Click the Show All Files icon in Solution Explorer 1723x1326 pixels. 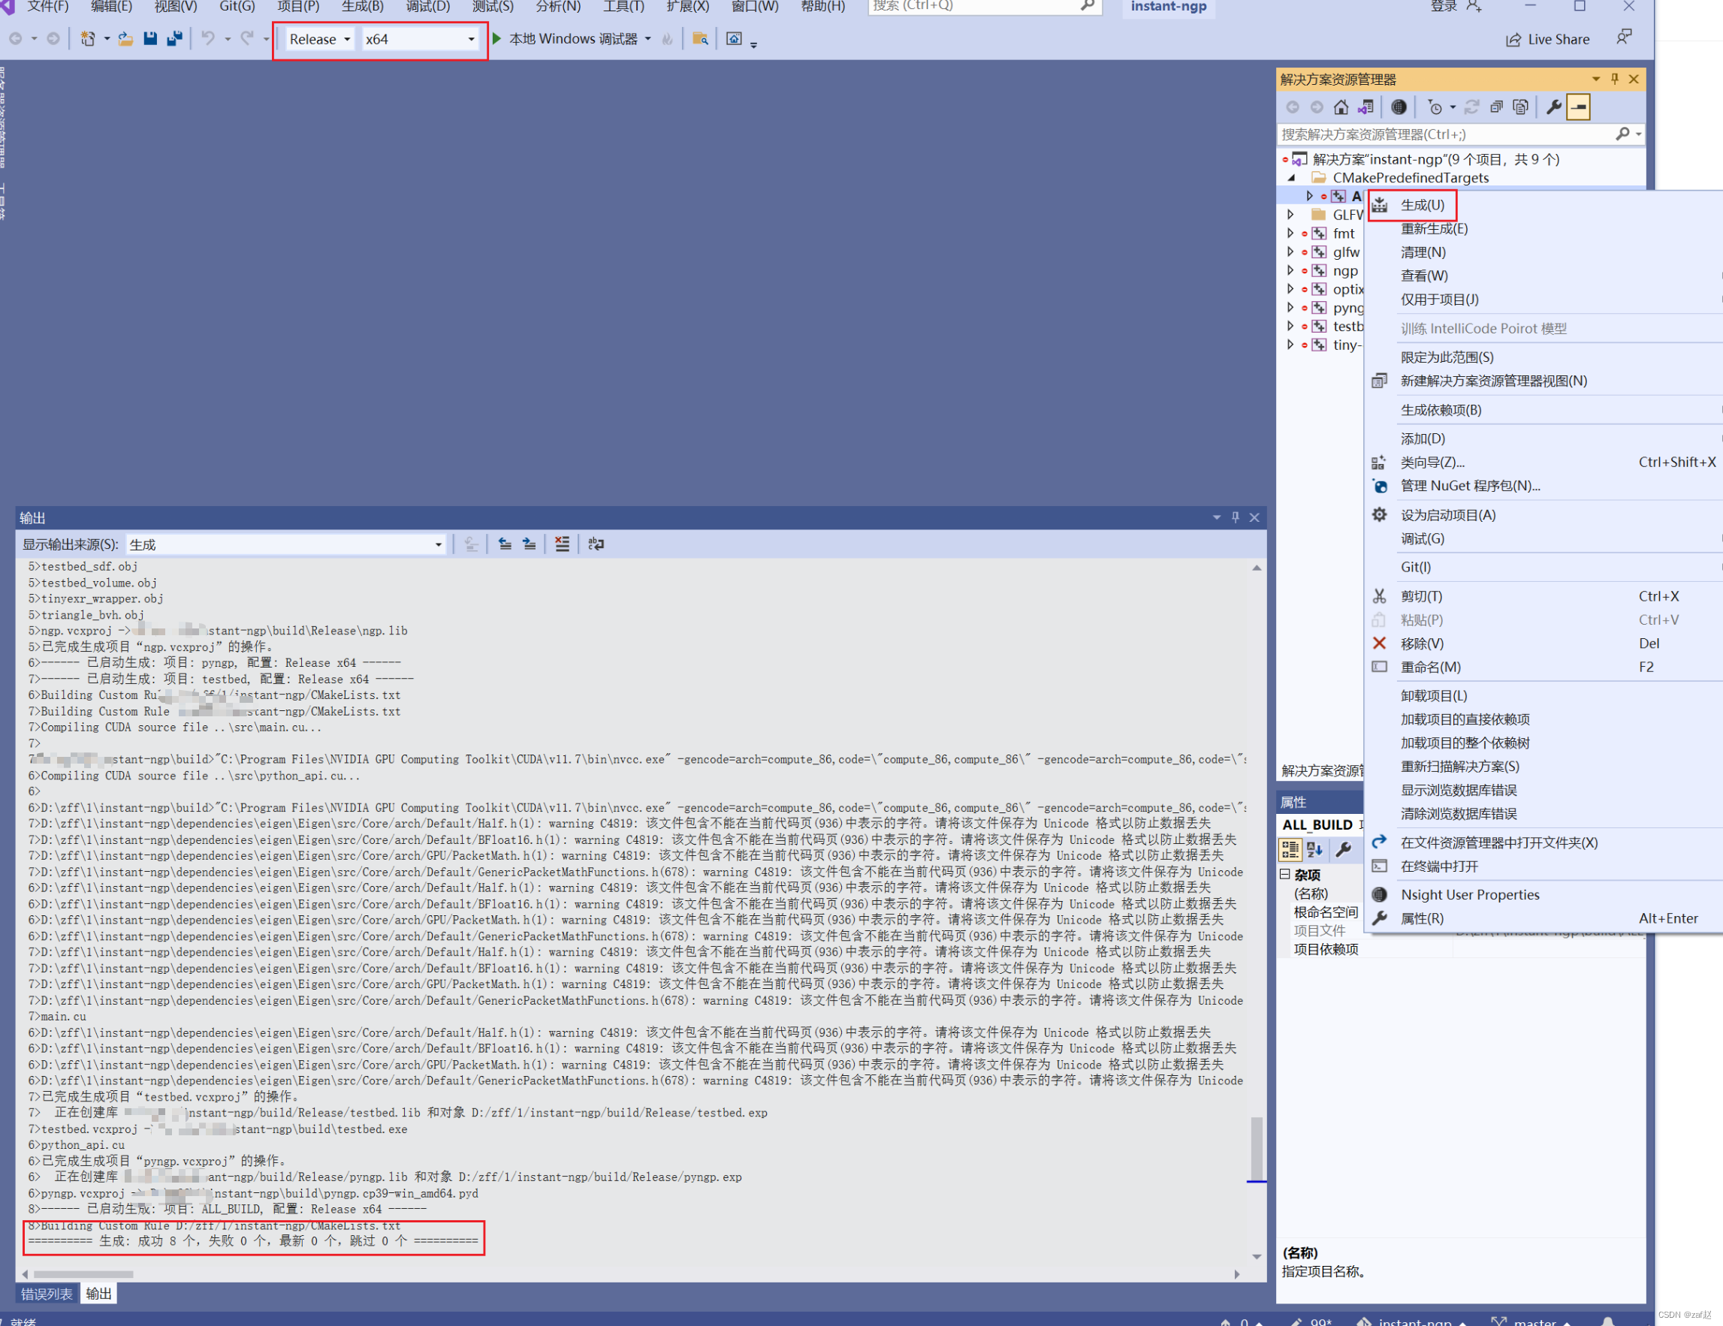click(1521, 107)
